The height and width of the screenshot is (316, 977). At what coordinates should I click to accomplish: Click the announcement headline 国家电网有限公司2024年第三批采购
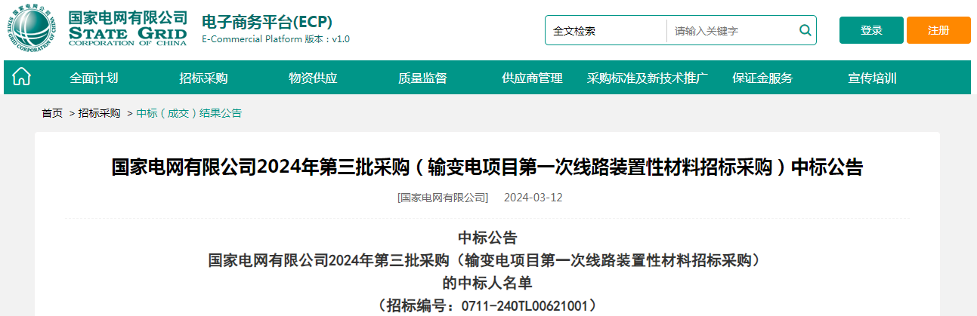point(487,167)
